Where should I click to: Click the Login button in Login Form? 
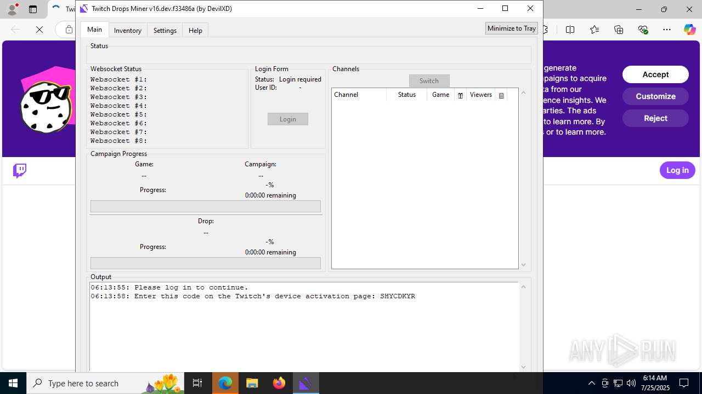(x=288, y=119)
